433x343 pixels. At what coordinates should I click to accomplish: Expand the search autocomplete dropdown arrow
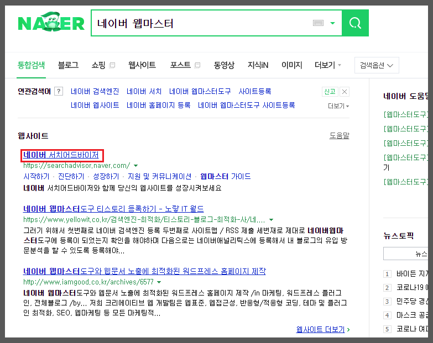tap(333, 23)
